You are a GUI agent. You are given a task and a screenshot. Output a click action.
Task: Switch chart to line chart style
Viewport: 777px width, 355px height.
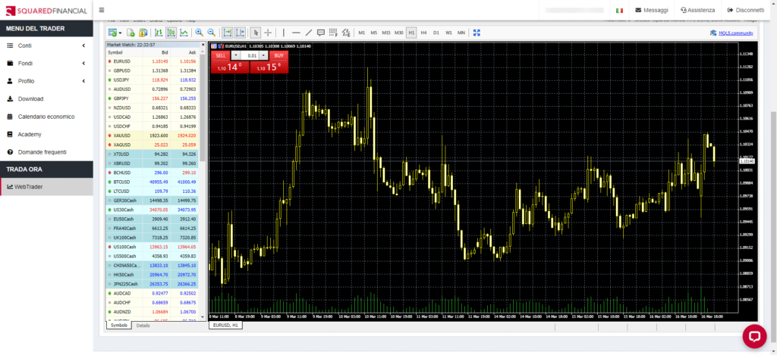pyautogui.click(x=184, y=33)
